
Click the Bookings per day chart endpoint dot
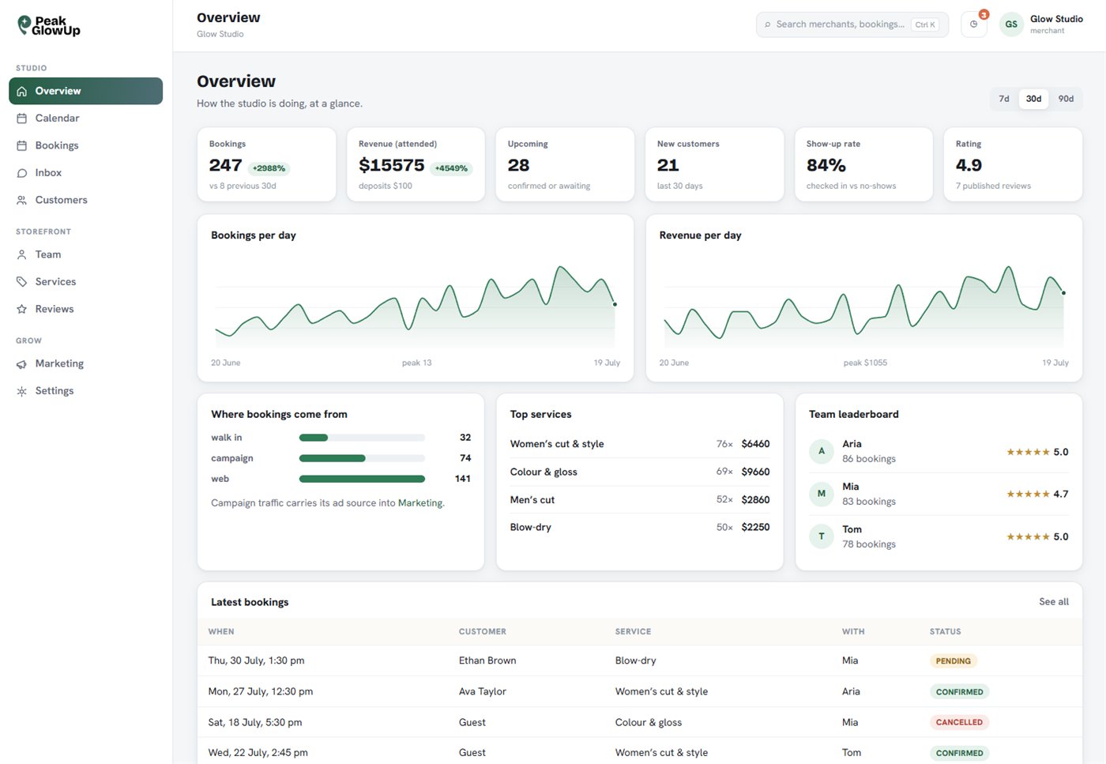[x=615, y=304]
